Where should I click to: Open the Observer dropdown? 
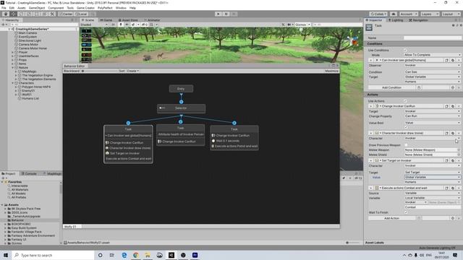(x=433, y=65)
